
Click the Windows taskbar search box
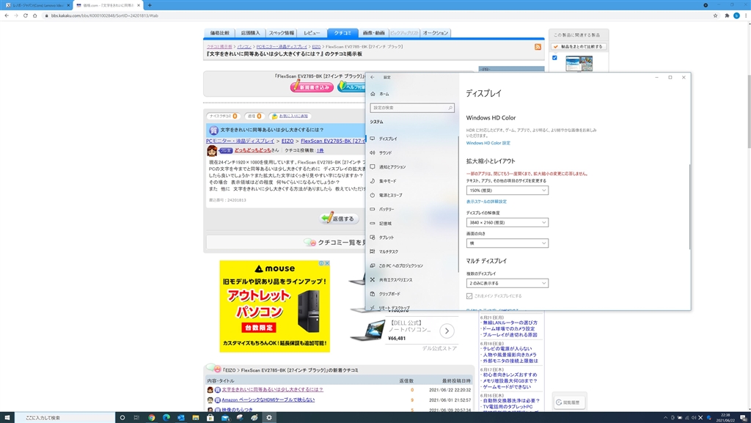coord(65,418)
